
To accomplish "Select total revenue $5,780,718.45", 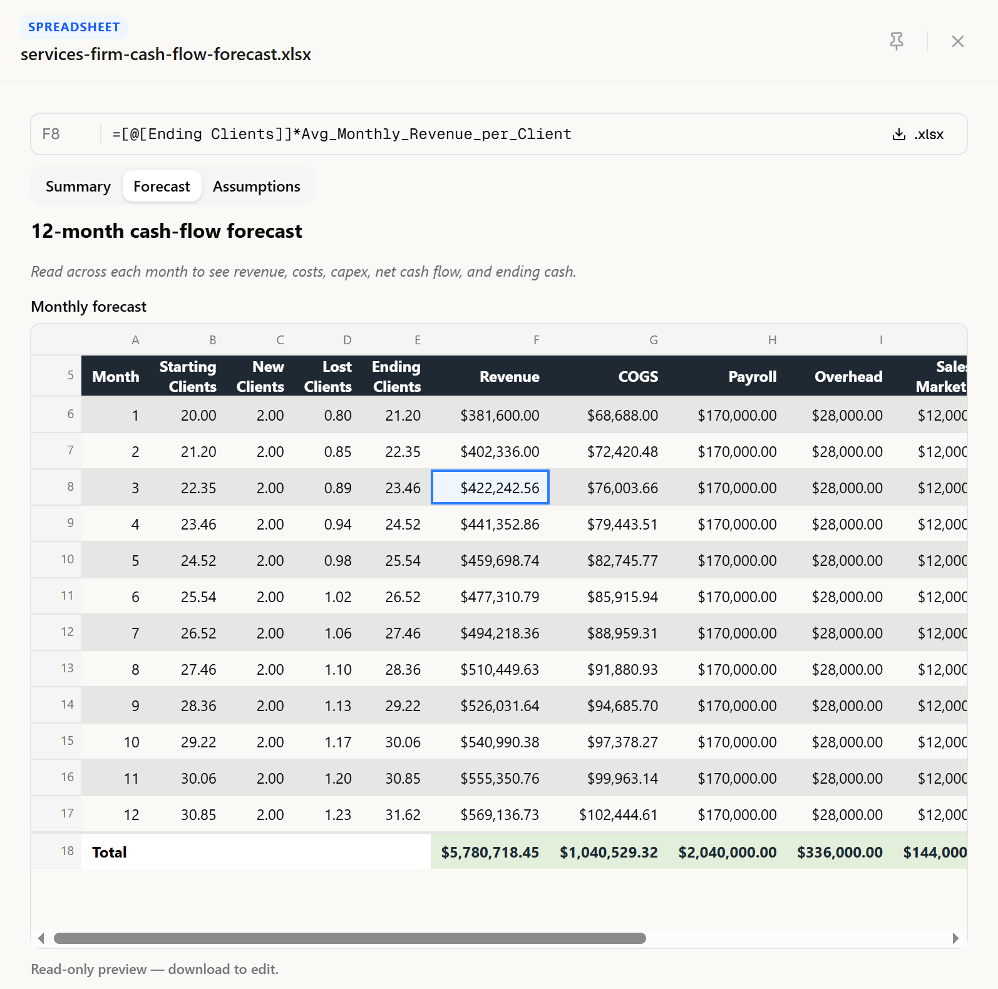I will [x=490, y=852].
